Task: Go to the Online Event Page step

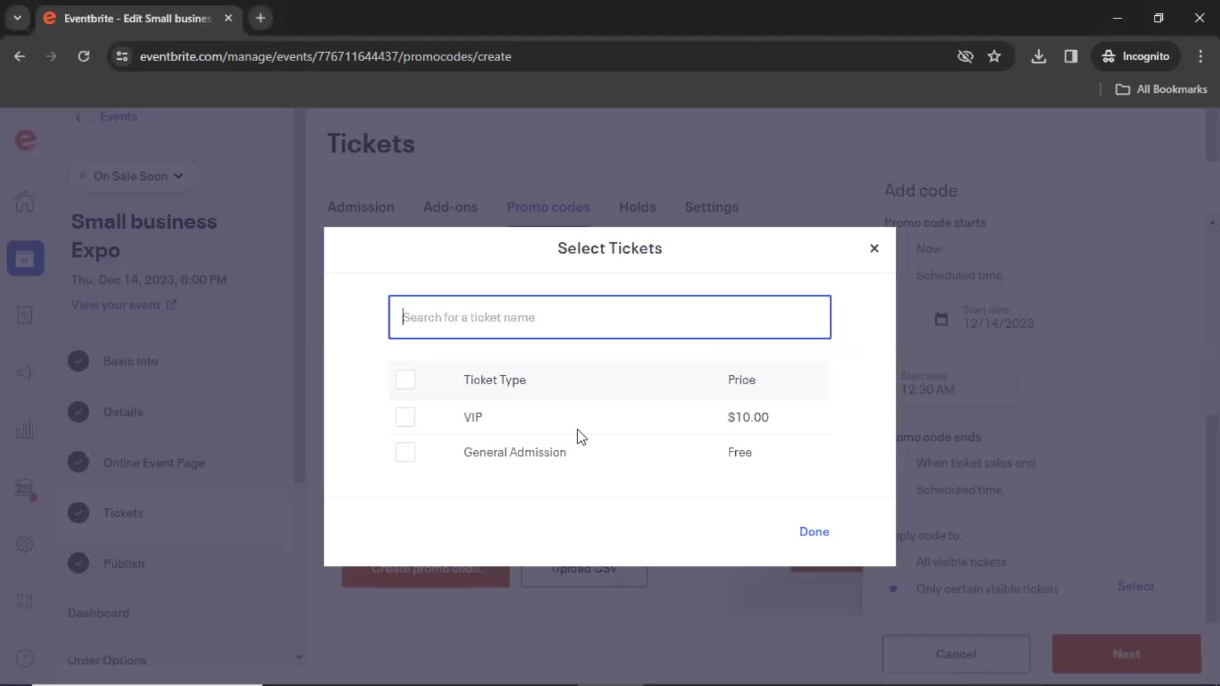Action: click(154, 463)
